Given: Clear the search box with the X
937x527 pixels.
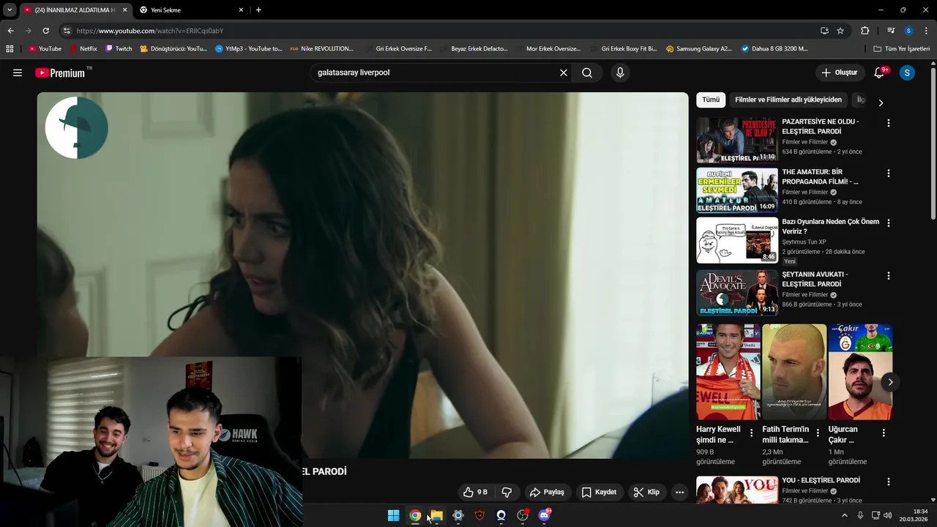Looking at the screenshot, I should pyautogui.click(x=563, y=72).
